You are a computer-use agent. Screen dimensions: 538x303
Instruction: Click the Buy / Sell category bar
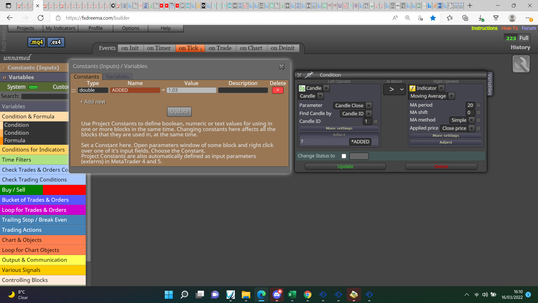coord(43,190)
